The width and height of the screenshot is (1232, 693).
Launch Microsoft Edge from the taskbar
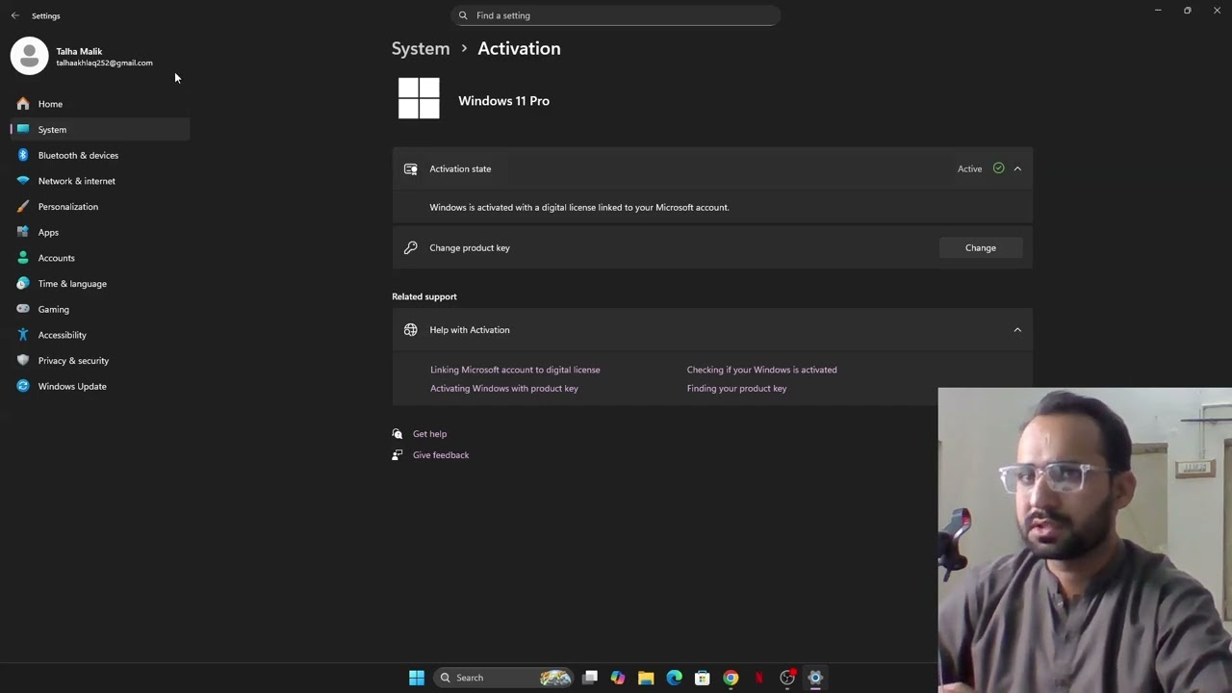[674, 678]
